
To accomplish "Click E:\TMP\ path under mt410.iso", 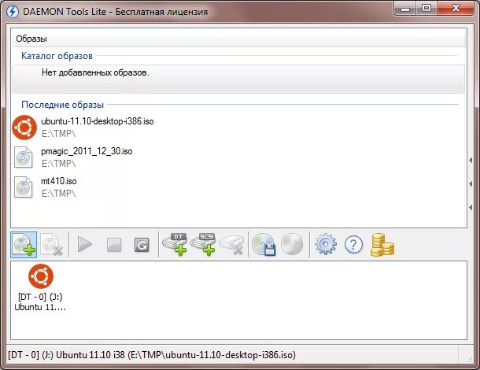I will (x=59, y=194).
